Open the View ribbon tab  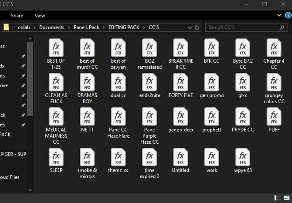(40, 16)
